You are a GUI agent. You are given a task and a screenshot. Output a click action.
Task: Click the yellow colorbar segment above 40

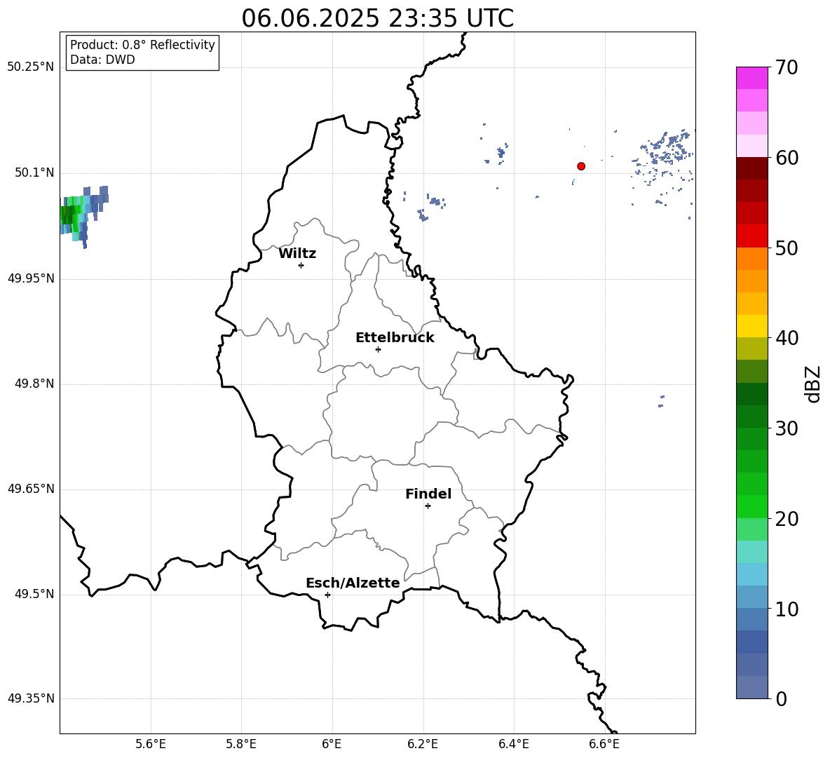751,326
